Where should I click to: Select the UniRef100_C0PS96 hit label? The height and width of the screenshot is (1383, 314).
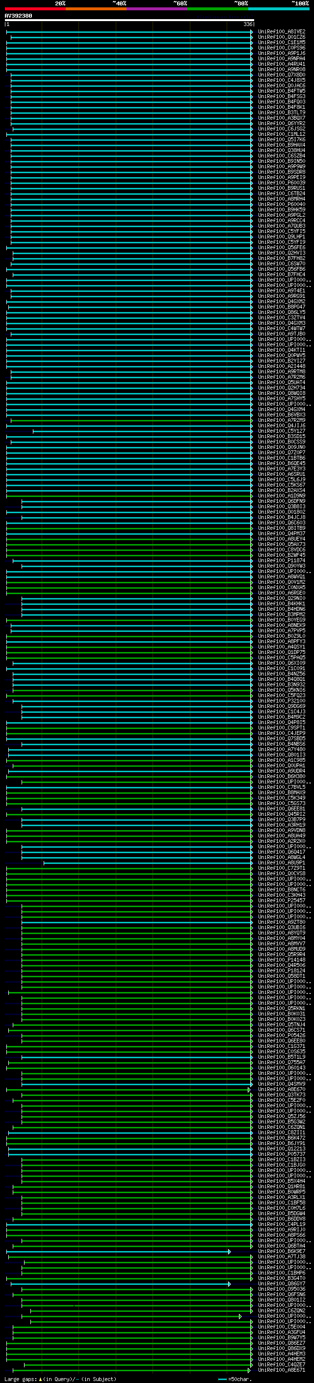pyautogui.click(x=281, y=48)
